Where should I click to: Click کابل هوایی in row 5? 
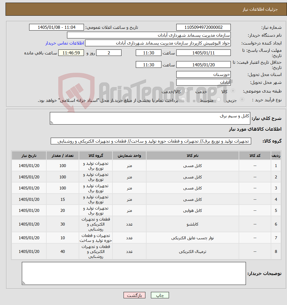[x=193, y=210]
